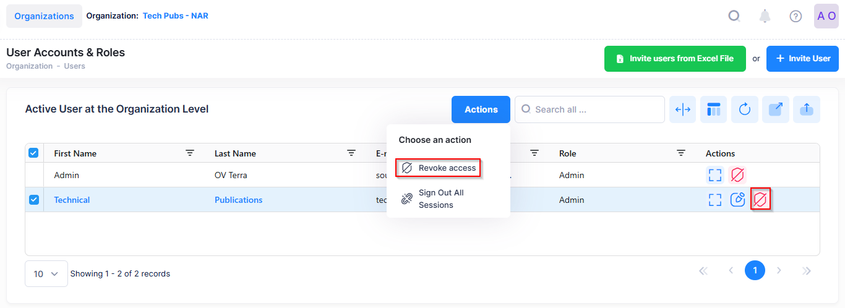845x308 pixels.
Task: Click the fit columns width icon
Action: coord(683,109)
